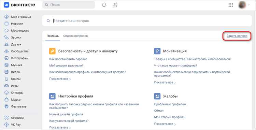Click the 'Друзья' sidebar icon

[6, 44]
